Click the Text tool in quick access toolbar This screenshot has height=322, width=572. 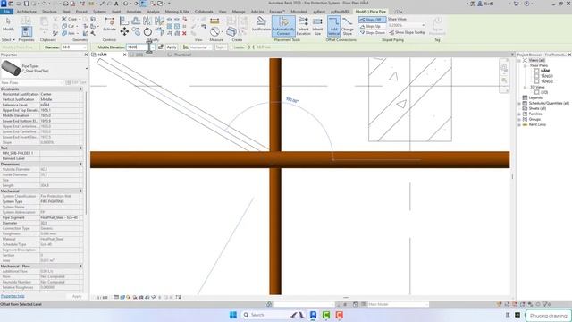click(x=116, y=4)
